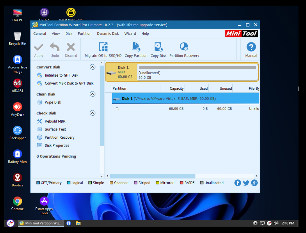Image resolution: width=306 pixels, height=233 pixels.
Task: Open AIDA64 desktop icon
Action: [x=17, y=86]
